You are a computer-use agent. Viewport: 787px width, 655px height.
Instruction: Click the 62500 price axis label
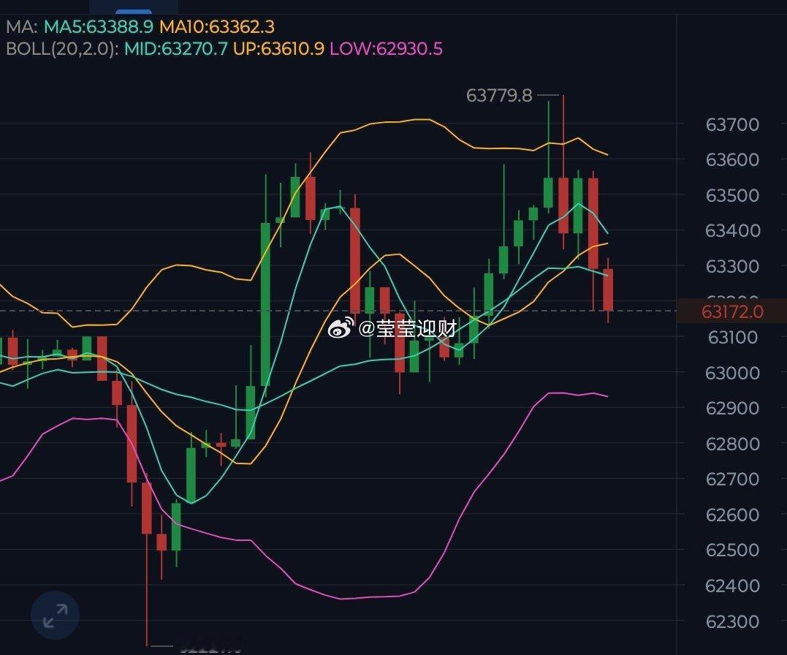coord(732,550)
